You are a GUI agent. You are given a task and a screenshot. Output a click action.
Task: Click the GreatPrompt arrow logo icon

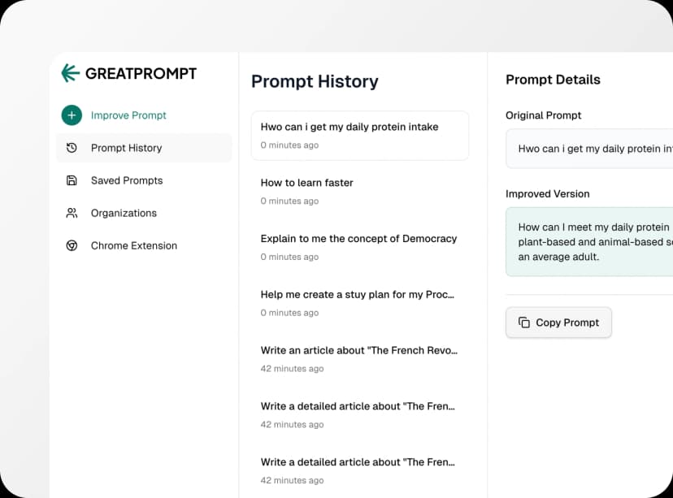70,73
